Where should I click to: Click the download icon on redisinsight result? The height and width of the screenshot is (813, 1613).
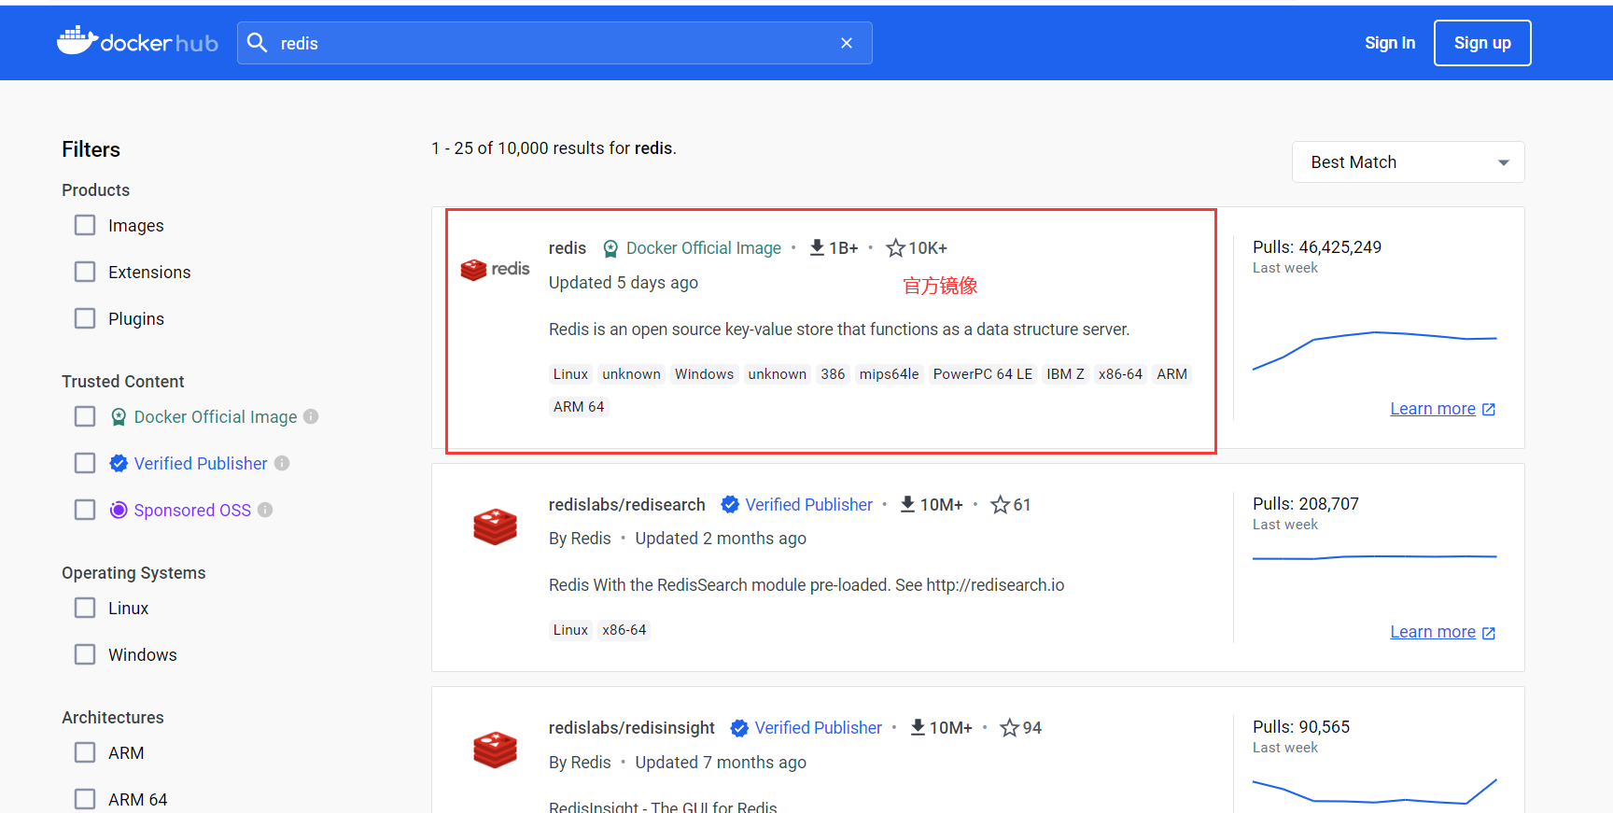point(918,727)
